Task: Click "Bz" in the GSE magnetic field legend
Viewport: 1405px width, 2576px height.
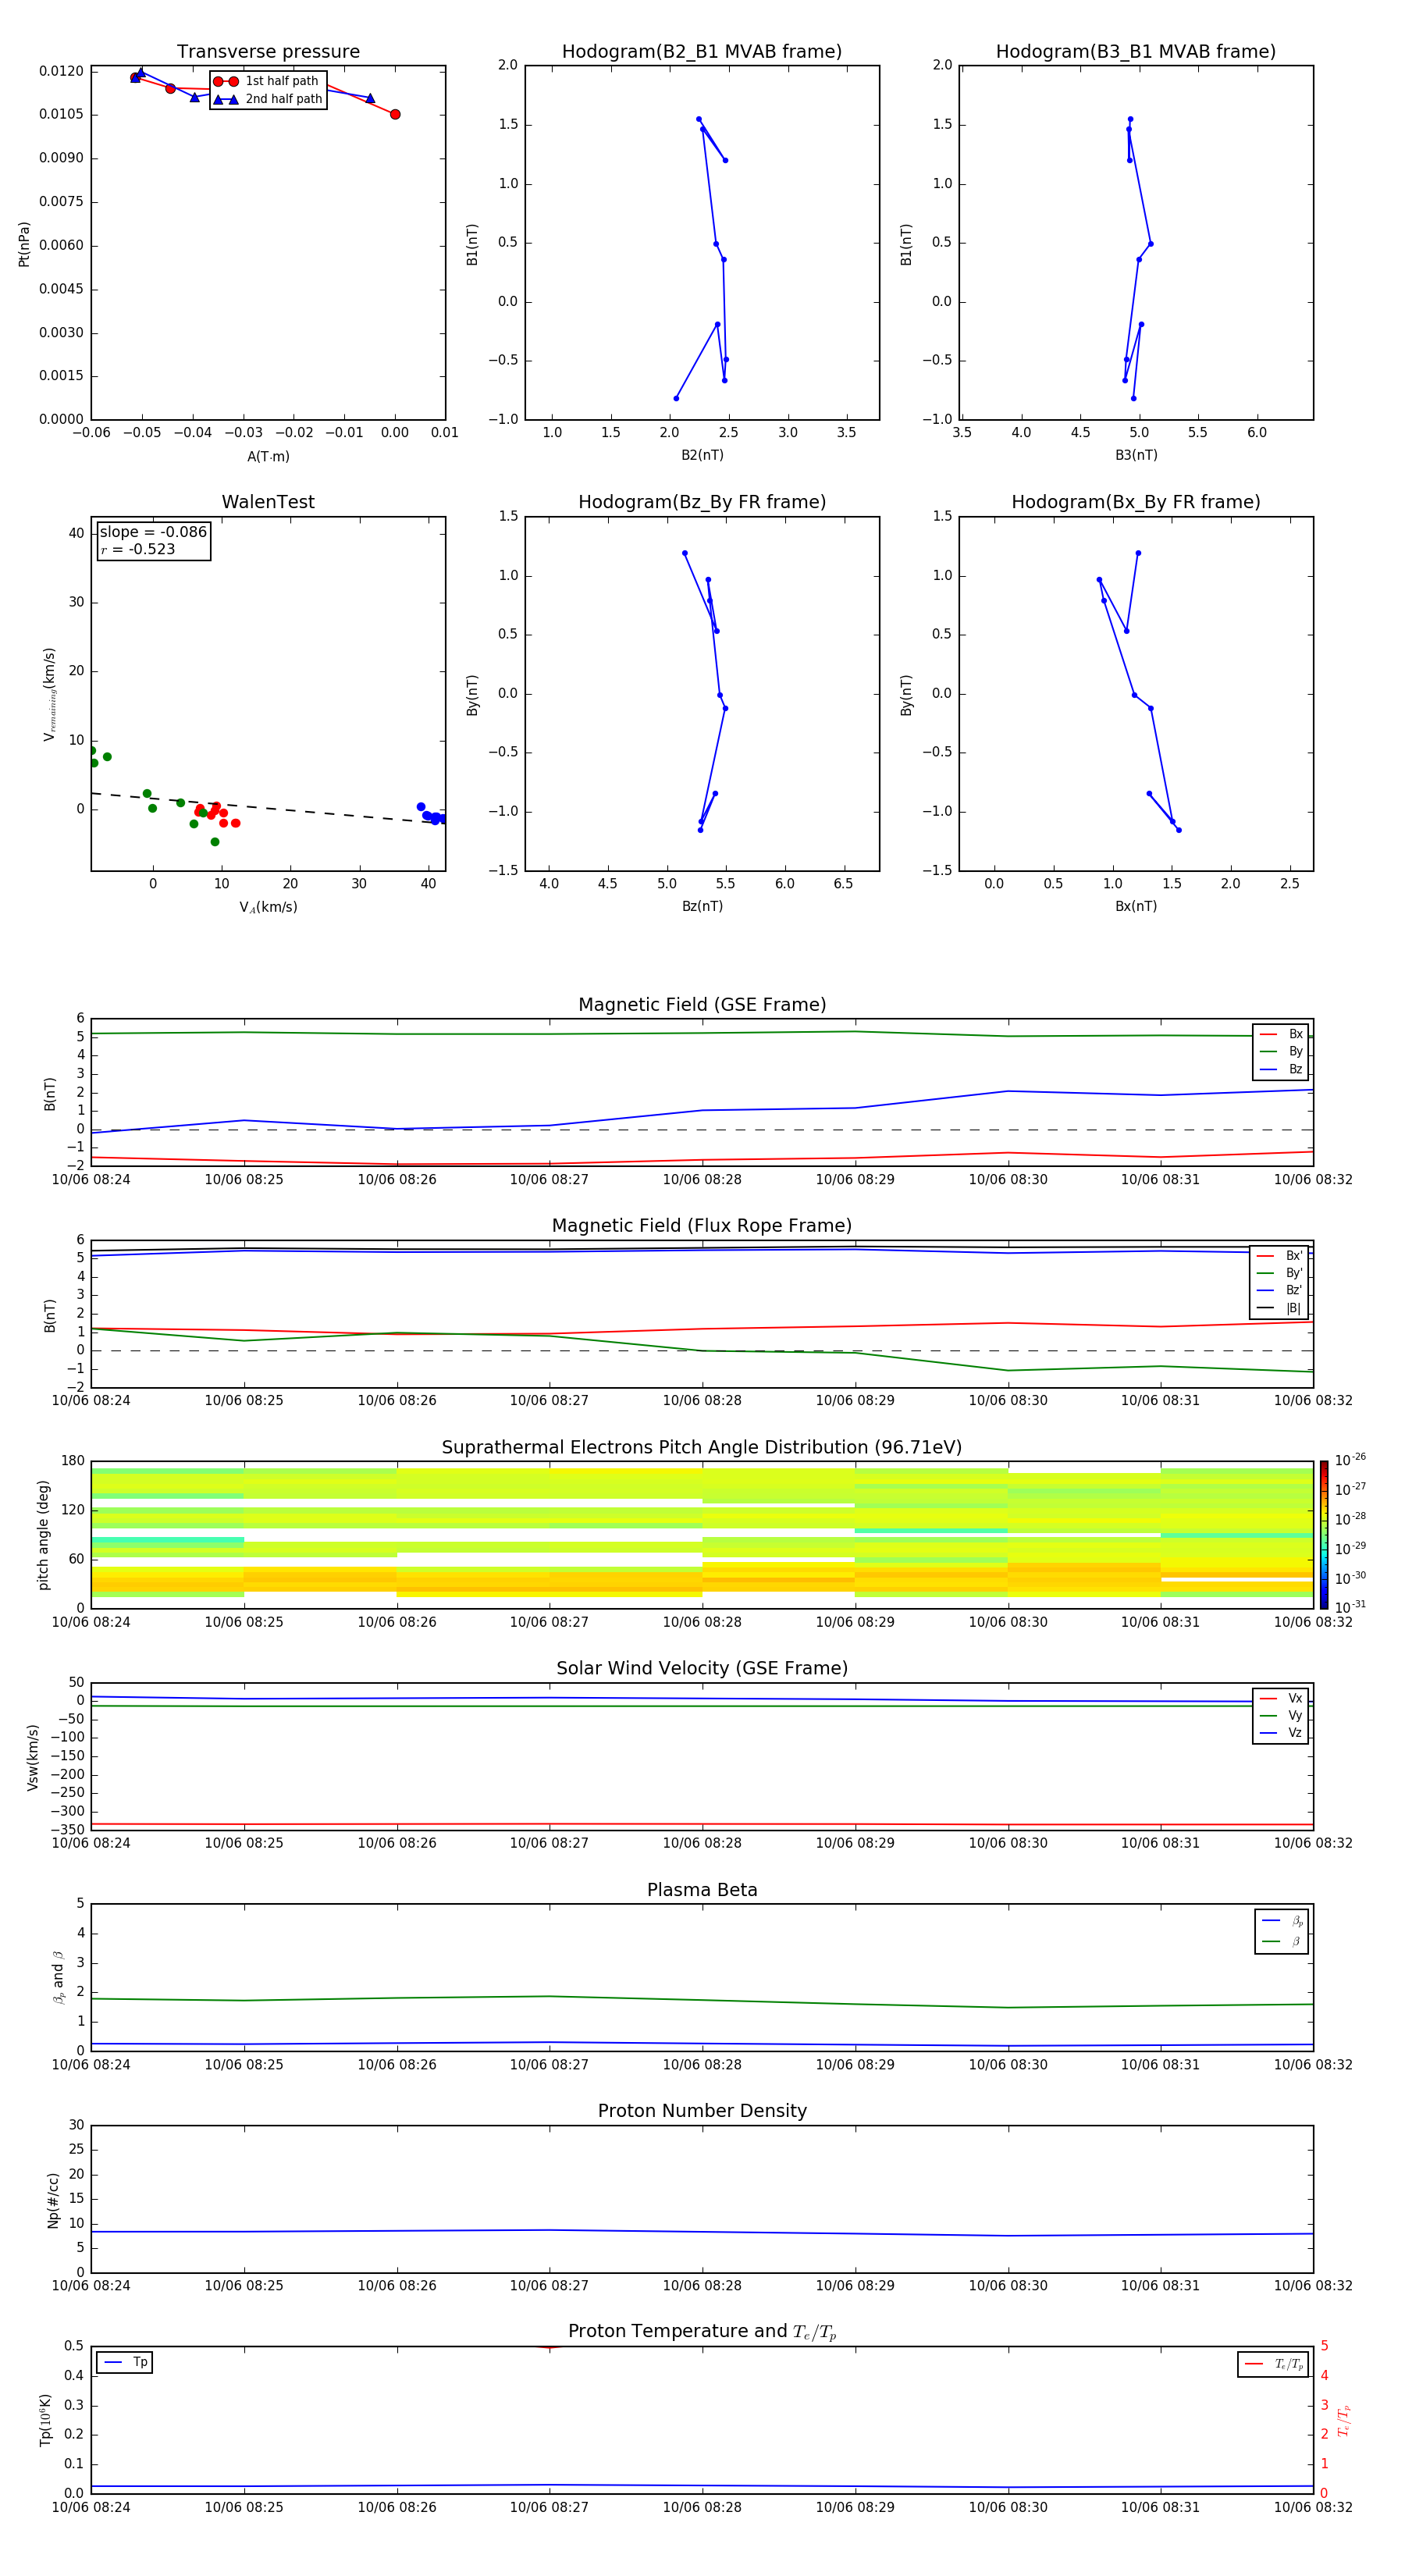Action: [1282, 1069]
